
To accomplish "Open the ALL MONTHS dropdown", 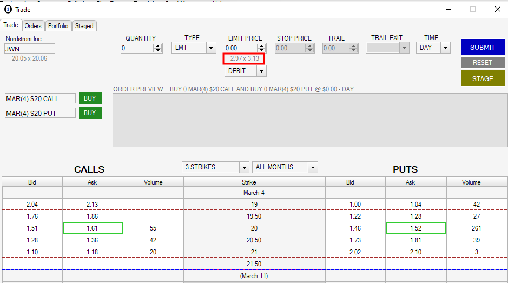I will pyautogui.click(x=313, y=167).
